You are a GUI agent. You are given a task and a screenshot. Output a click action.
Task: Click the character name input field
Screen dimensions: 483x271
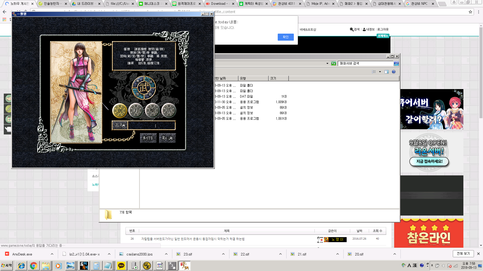(x=151, y=125)
